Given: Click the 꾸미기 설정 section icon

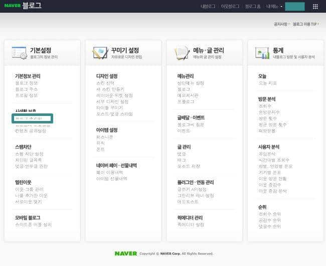Looking at the screenshot, I should tap(101, 53).
